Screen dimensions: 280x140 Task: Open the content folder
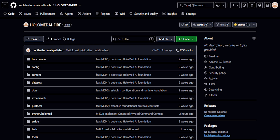pyautogui.click(x=36, y=75)
